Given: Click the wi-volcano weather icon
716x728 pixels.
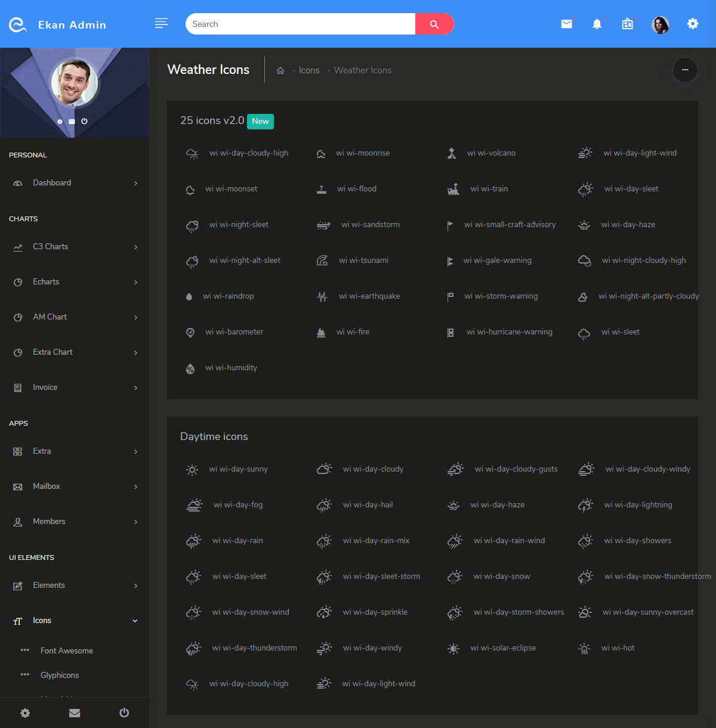Looking at the screenshot, I should coord(452,153).
